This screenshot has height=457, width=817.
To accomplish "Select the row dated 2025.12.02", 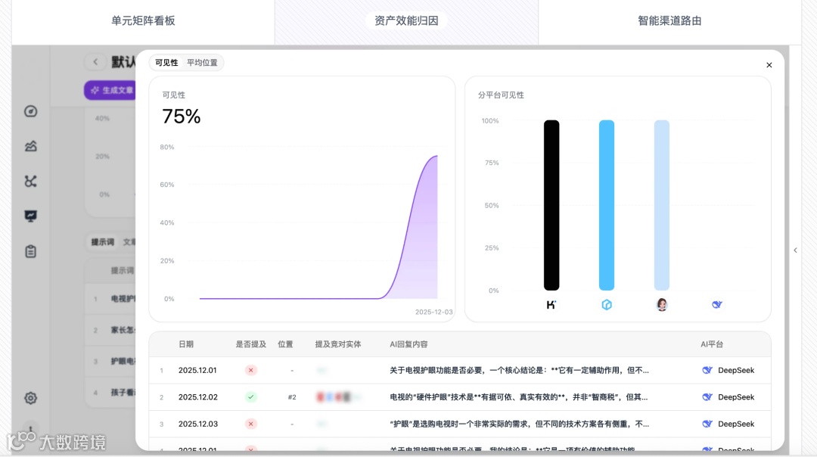I will click(460, 397).
